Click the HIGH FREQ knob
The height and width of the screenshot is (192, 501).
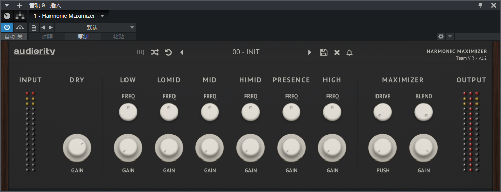(332, 112)
